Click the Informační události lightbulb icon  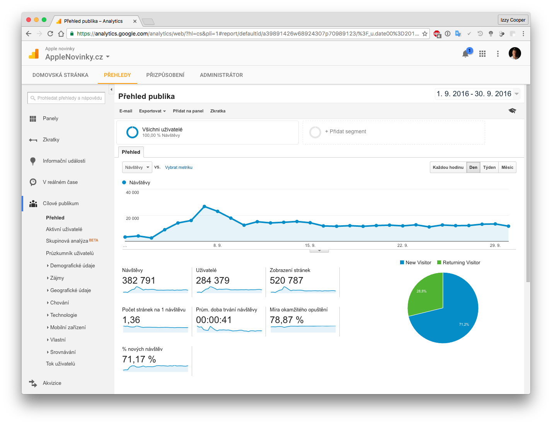tap(33, 161)
